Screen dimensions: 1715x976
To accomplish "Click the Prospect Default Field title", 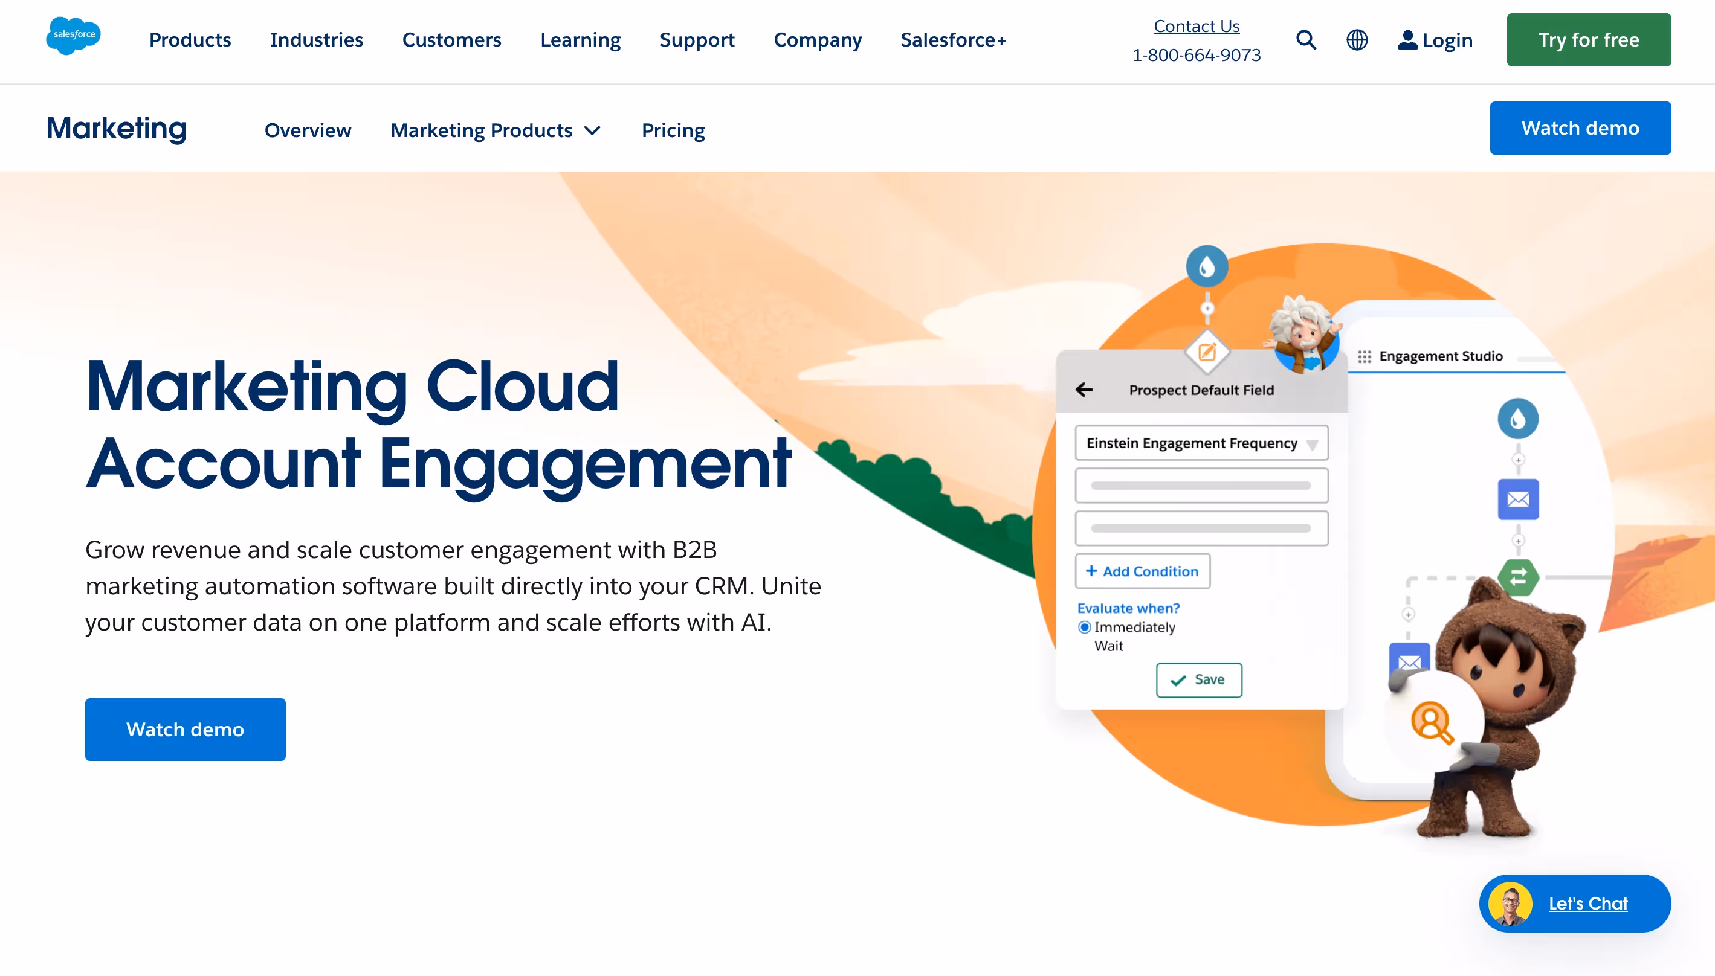I will point(1201,390).
